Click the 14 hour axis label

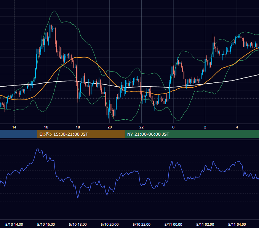[x=14, y=127]
